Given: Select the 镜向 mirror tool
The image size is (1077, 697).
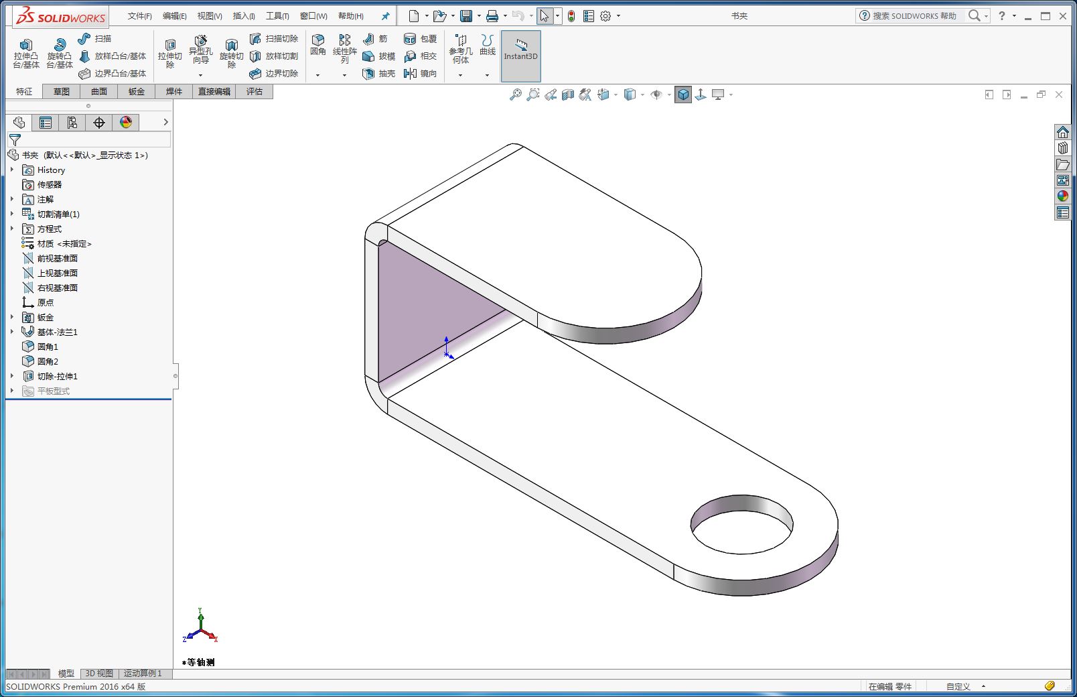Looking at the screenshot, I should (x=420, y=74).
